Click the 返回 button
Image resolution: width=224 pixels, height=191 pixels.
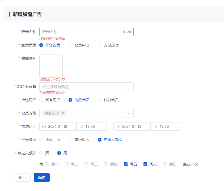click(x=23, y=177)
